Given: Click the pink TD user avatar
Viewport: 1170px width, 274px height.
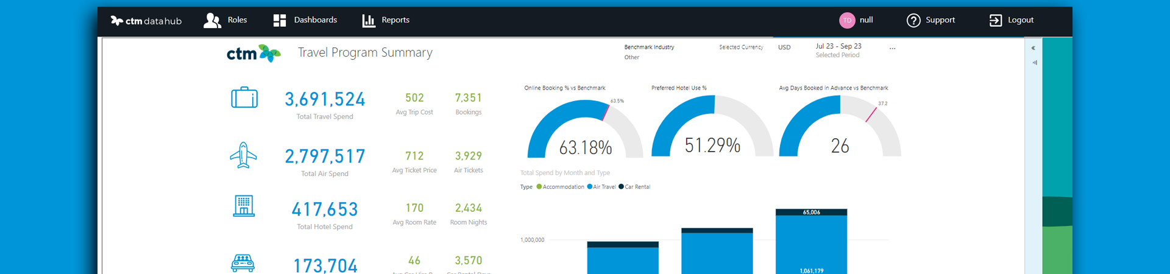Looking at the screenshot, I should pos(847,20).
